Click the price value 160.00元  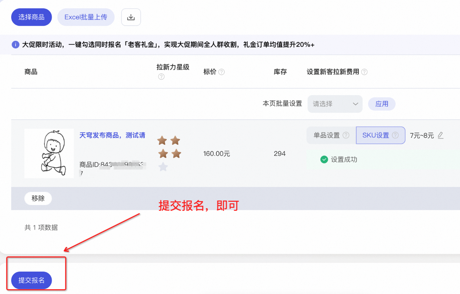[x=217, y=154]
